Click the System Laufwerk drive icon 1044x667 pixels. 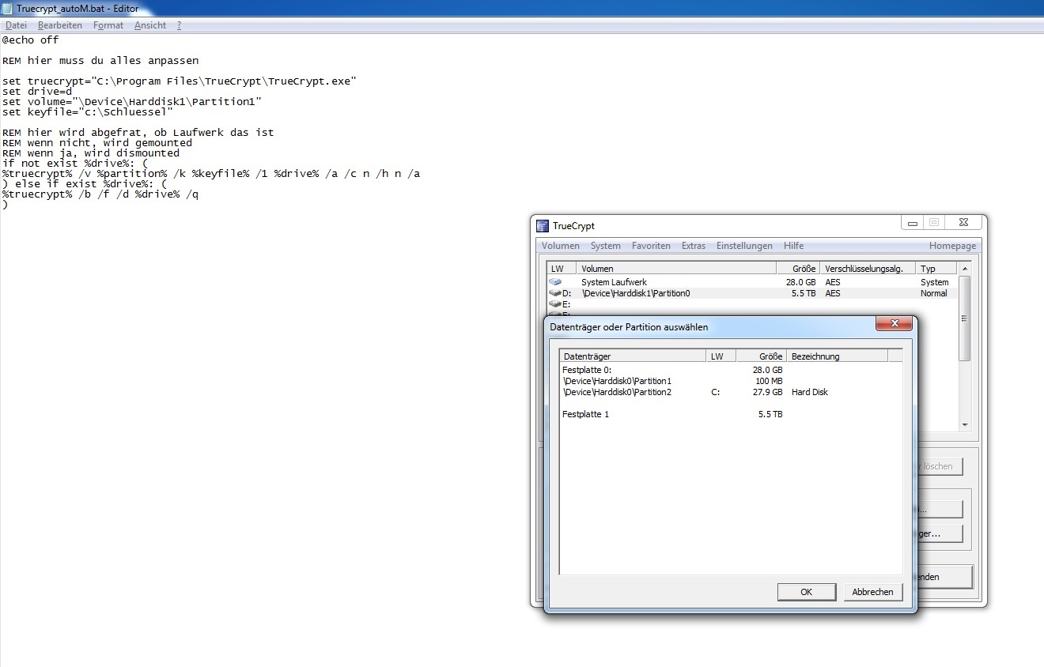555,282
